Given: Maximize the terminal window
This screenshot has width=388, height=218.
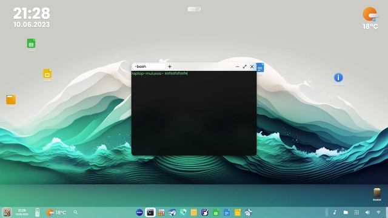Looking at the screenshot, I should (244, 67).
